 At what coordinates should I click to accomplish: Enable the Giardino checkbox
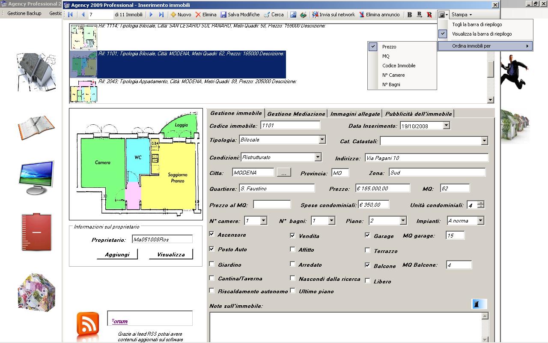click(x=211, y=264)
